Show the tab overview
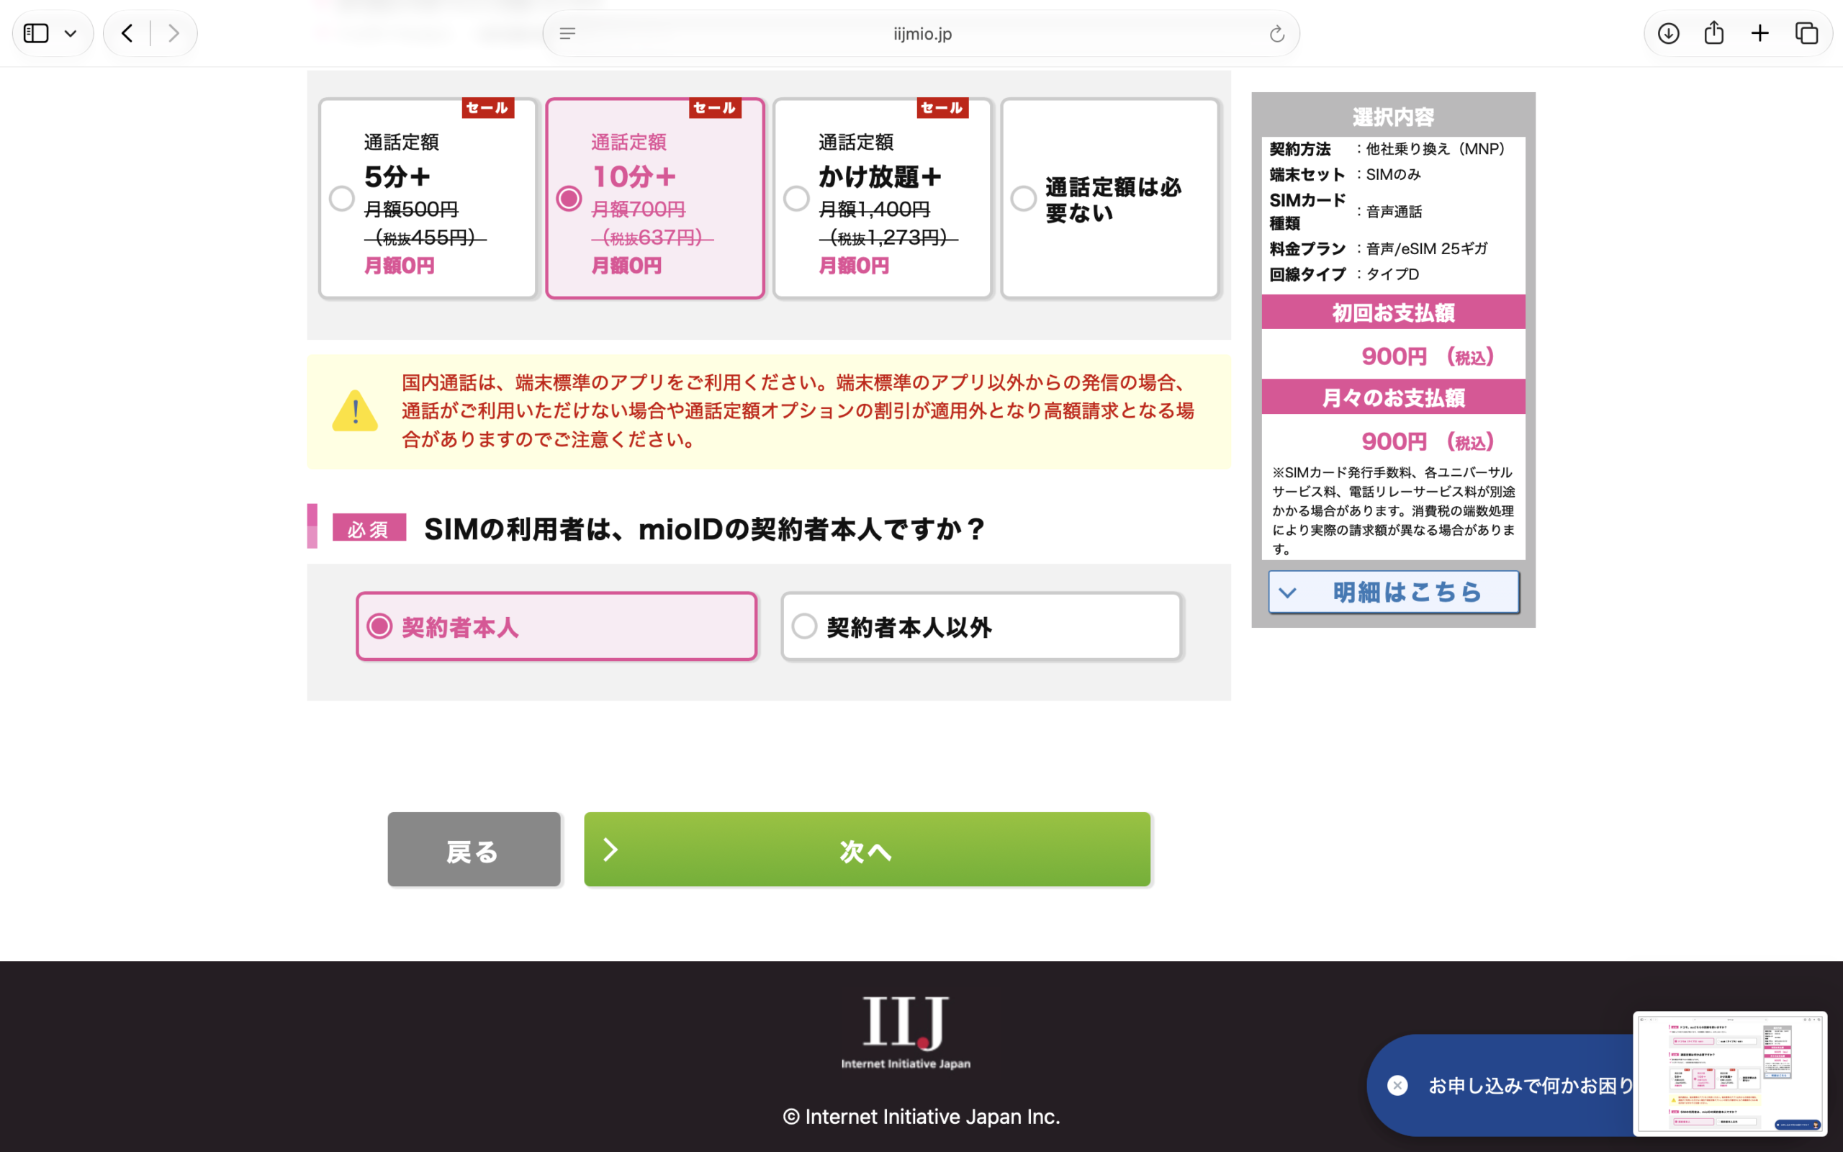This screenshot has width=1843, height=1152. click(x=1806, y=34)
